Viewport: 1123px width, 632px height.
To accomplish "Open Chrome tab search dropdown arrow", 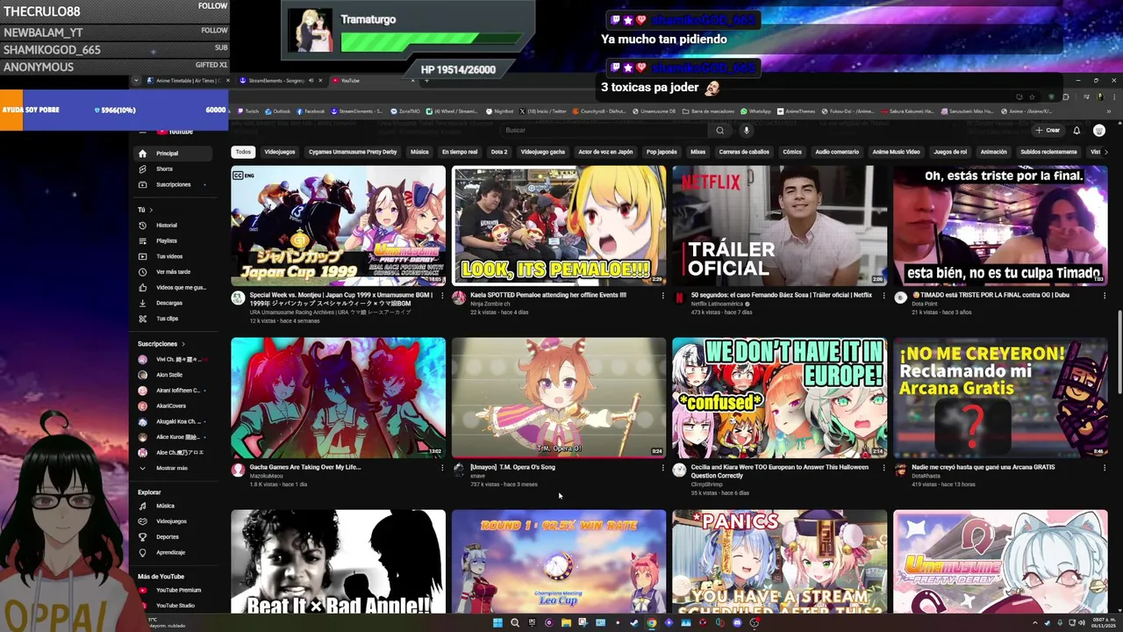I will pyautogui.click(x=136, y=81).
